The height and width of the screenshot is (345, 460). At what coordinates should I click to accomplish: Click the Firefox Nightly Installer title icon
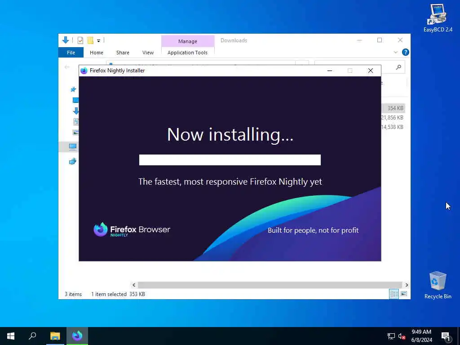(84, 71)
